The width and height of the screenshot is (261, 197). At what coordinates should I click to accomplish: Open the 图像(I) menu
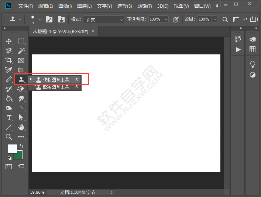(65, 6)
